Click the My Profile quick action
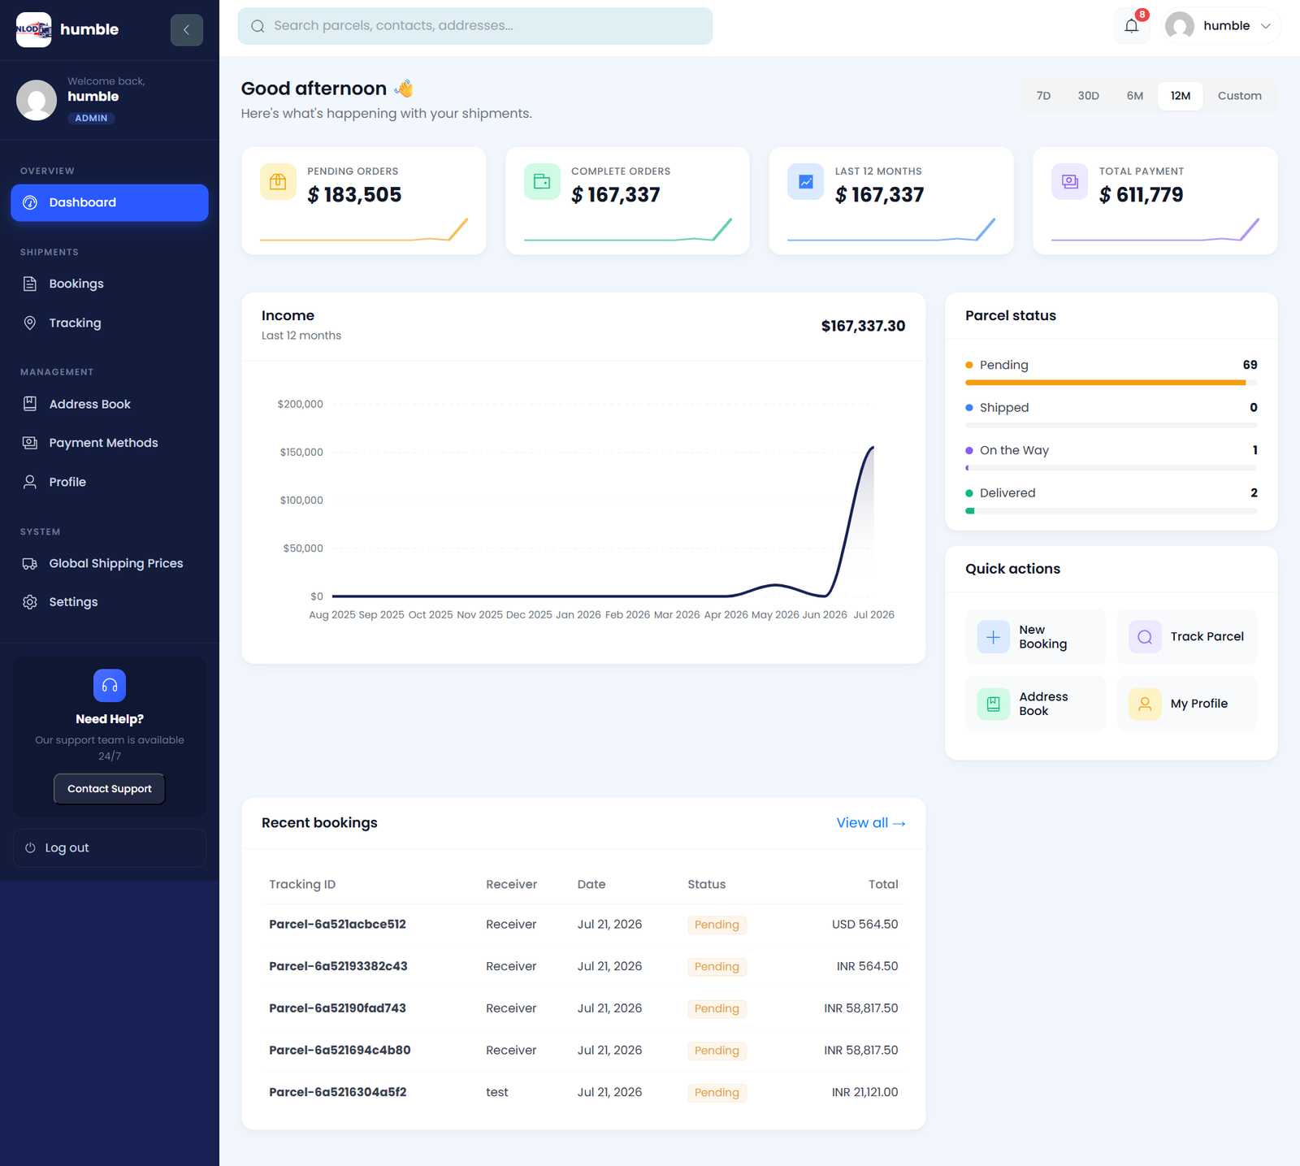The width and height of the screenshot is (1300, 1166). click(x=1187, y=704)
